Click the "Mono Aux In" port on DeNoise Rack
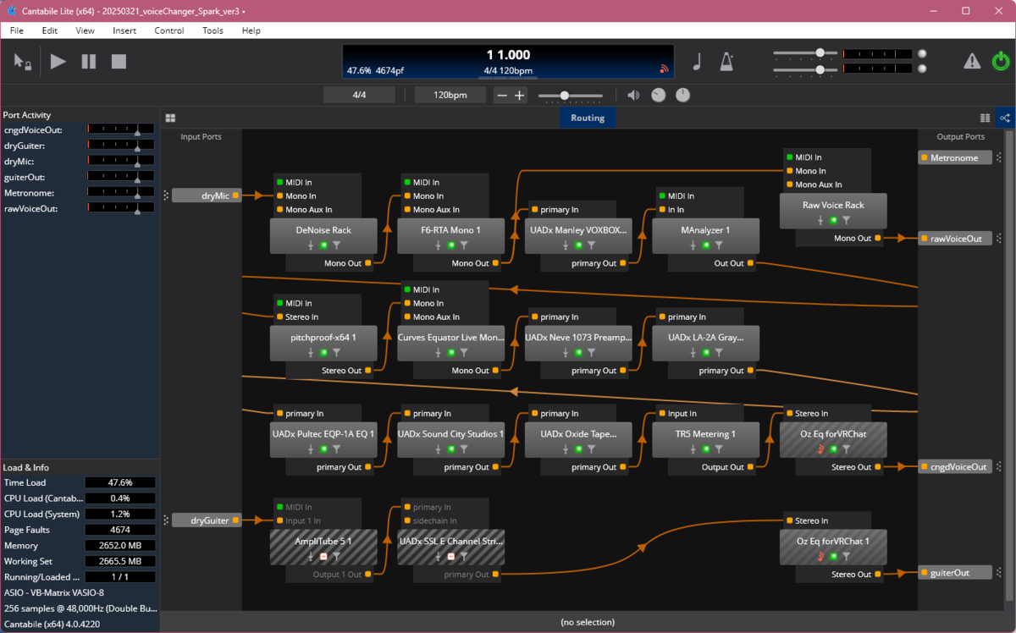Screen dimensions: 1016x633 click(309, 210)
